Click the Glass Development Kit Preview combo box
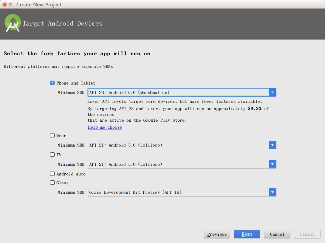Viewport: 325px width, 243px height. pyautogui.click(x=182, y=192)
